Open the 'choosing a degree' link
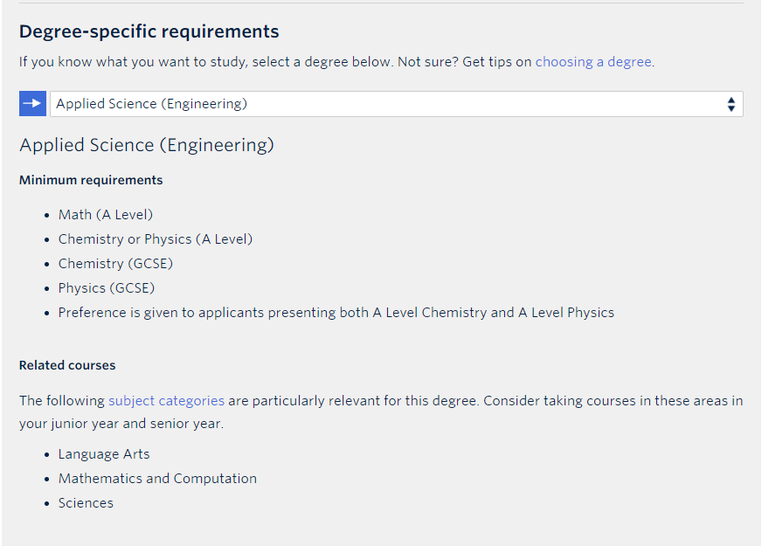The image size is (762, 546). click(x=592, y=62)
